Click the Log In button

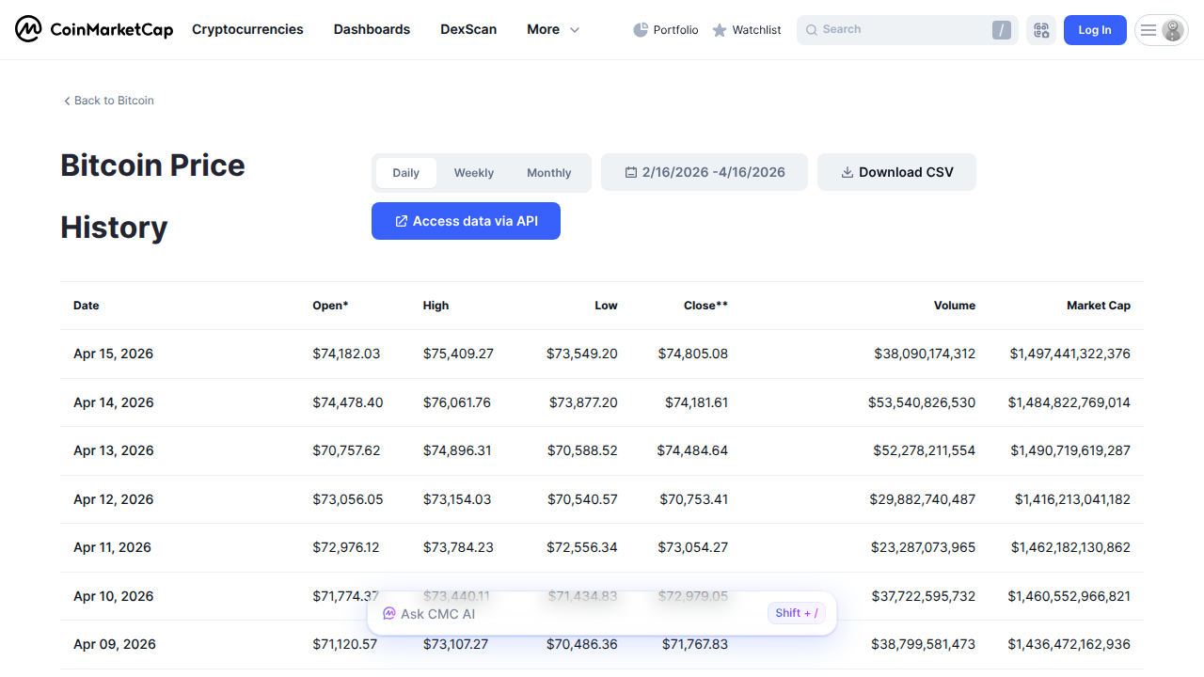(x=1094, y=29)
